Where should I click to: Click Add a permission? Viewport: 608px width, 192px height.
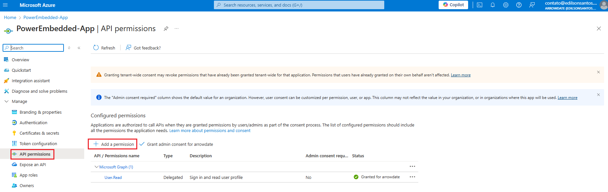(x=113, y=144)
